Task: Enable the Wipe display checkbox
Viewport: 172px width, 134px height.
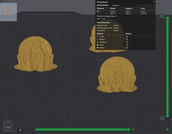Action: click(127, 45)
